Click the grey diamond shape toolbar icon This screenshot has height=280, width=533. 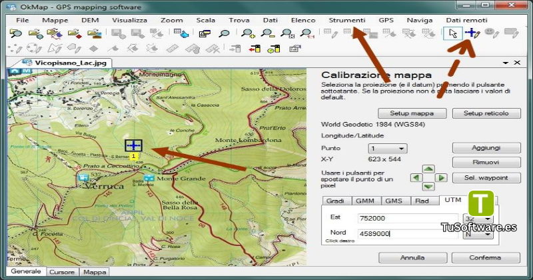coord(93,49)
